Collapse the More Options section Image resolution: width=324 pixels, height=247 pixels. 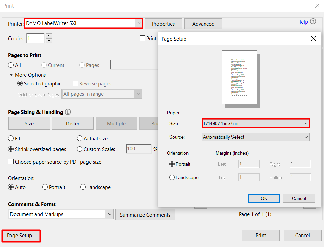point(12,75)
